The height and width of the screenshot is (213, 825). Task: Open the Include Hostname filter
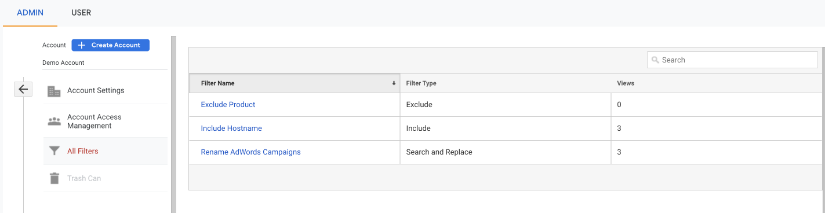231,128
